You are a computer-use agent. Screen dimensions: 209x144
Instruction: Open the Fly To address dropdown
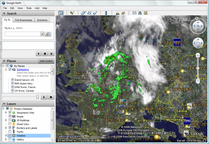point(42,34)
